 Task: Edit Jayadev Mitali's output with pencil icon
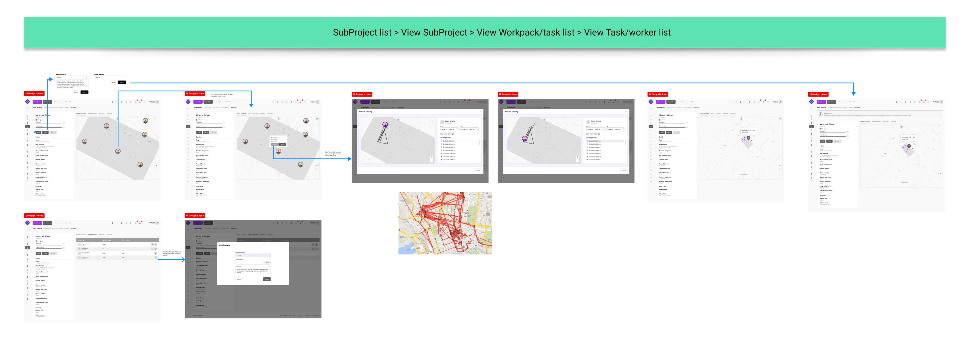tap(156, 258)
